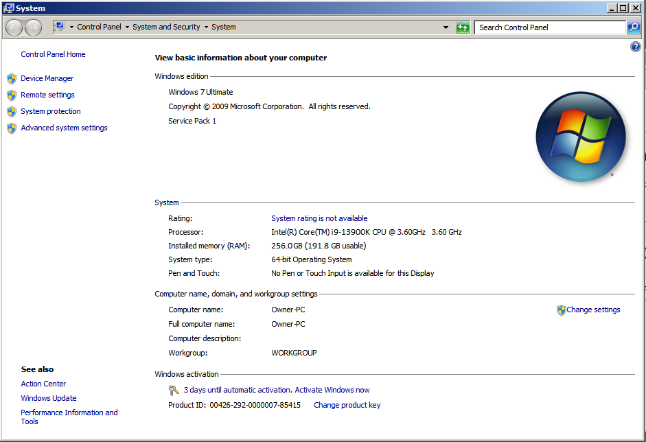The width and height of the screenshot is (646, 442).
Task: Click the Windows 7 logo orb
Action: point(581,137)
